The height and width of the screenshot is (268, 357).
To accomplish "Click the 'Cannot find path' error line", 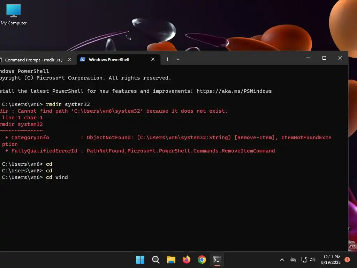I will point(114,111).
